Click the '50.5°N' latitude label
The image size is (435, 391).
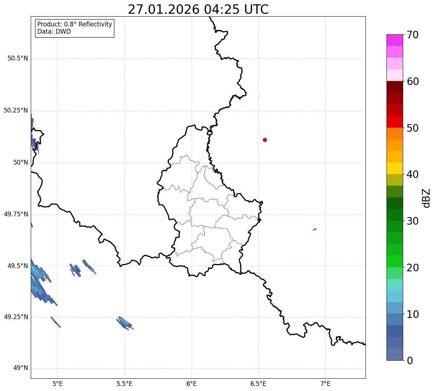tap(18, 58)
